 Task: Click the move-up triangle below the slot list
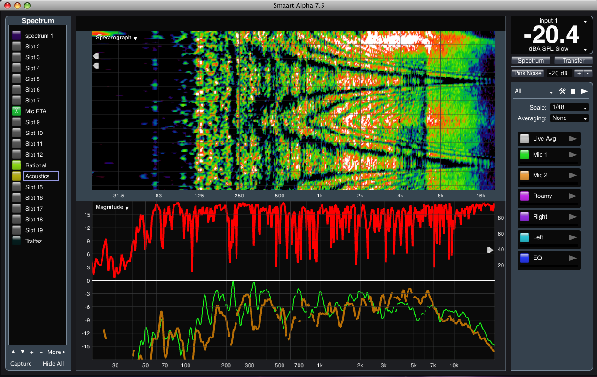click(13, 352)
